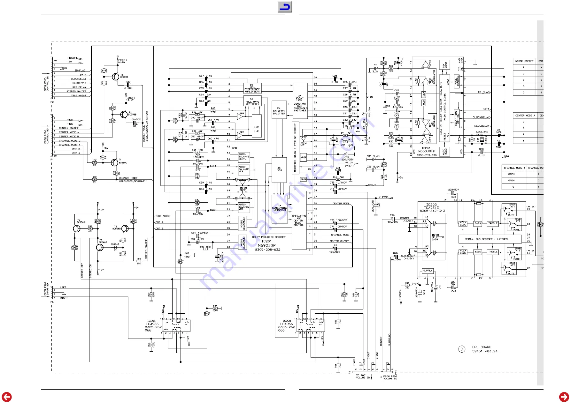Click the 'M69032P' chip part number
571x403 pixels.
(267, 245)
